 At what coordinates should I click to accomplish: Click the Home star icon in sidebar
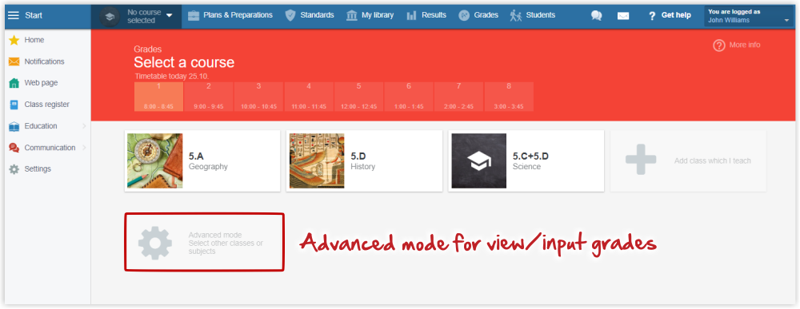pyautogui.click(x=14, y=40)
